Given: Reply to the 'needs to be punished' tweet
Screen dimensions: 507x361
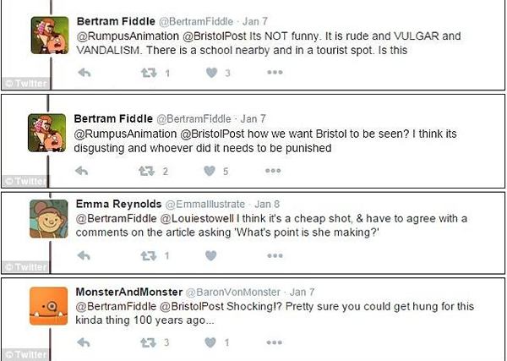Looking at the screenshot, I should 81,171.
